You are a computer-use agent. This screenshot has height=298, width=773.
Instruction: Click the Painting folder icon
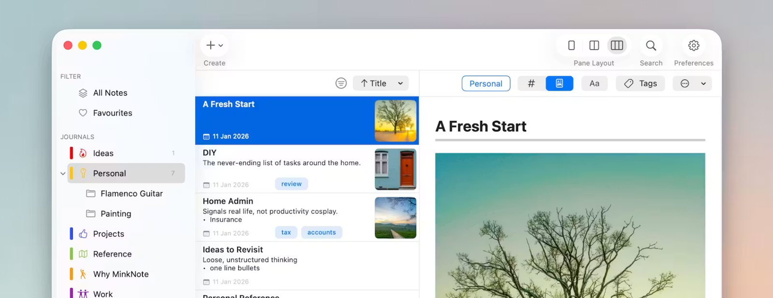(91, 213)
